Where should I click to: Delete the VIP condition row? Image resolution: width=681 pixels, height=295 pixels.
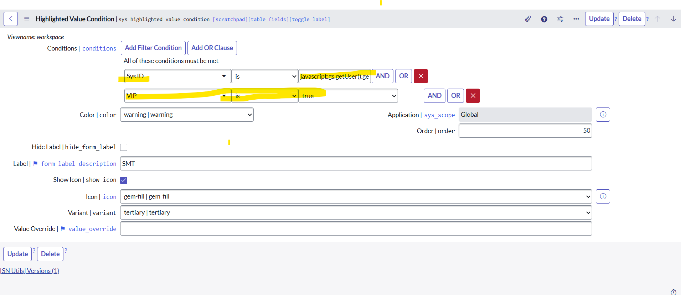tap(473, 96)
